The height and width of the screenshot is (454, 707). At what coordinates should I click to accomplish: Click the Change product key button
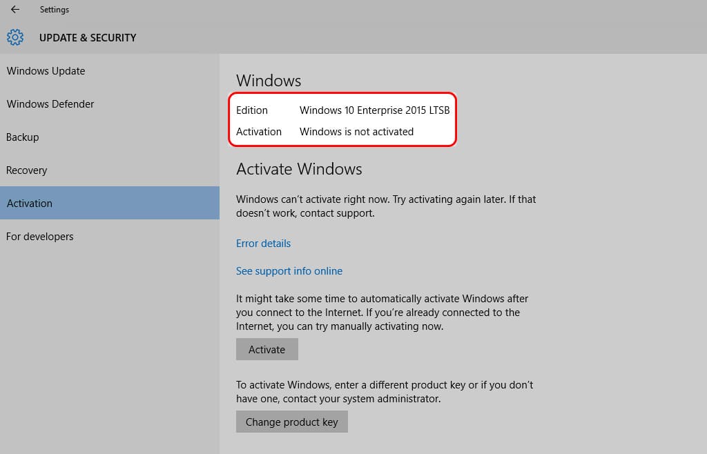(292, 422)
